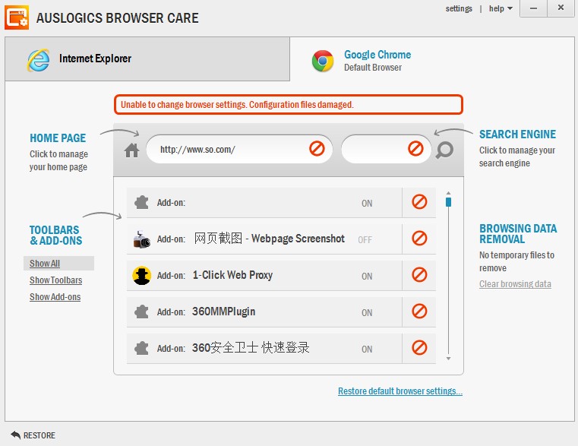The height and width of the screenshot is (446, 578).
Task: Click the Internet Explorer logo icon
Action: (x=38, y=60)
